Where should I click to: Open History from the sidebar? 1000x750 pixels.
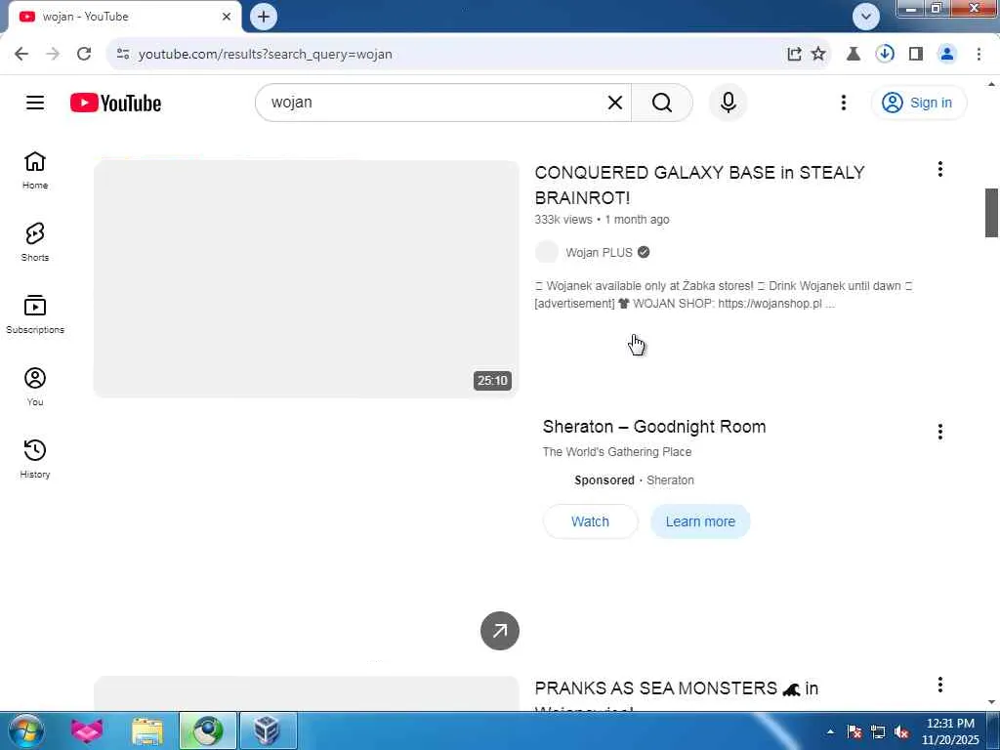coord(35,459)
